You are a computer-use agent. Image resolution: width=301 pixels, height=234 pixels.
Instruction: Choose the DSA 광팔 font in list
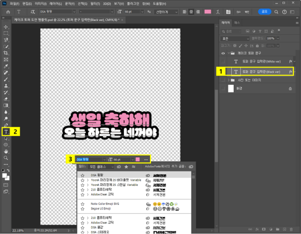pyautogui.click(x=96, y=175)
